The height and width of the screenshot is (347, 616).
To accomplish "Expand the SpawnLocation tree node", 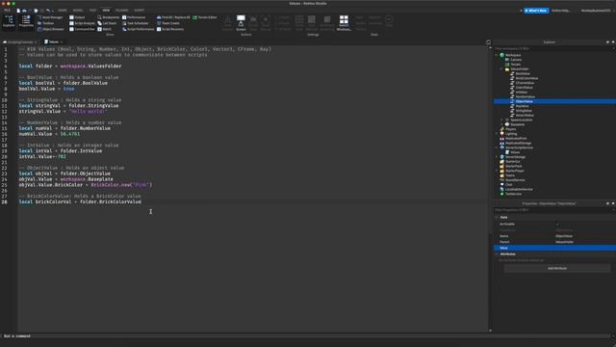I will [x=501, y=120].
